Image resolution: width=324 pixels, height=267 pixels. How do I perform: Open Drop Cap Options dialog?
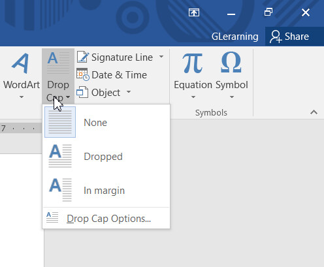pos(106,218)
